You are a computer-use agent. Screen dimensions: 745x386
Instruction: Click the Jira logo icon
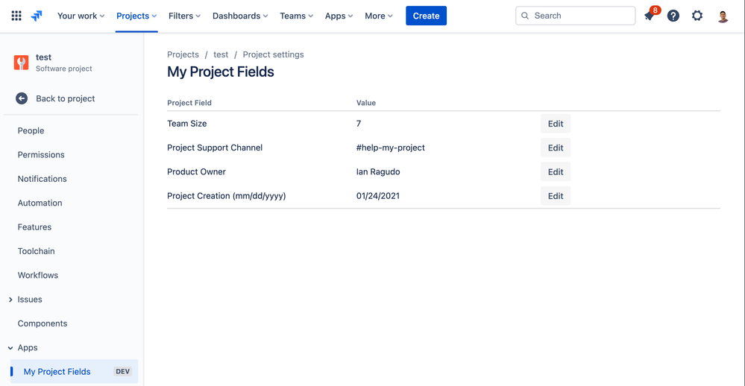(37, 16)
